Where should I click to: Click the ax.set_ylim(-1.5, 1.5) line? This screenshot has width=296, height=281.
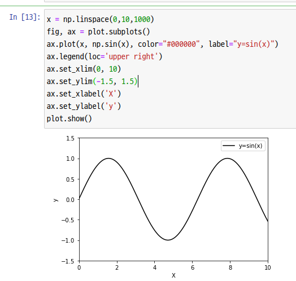pos(92,81)
